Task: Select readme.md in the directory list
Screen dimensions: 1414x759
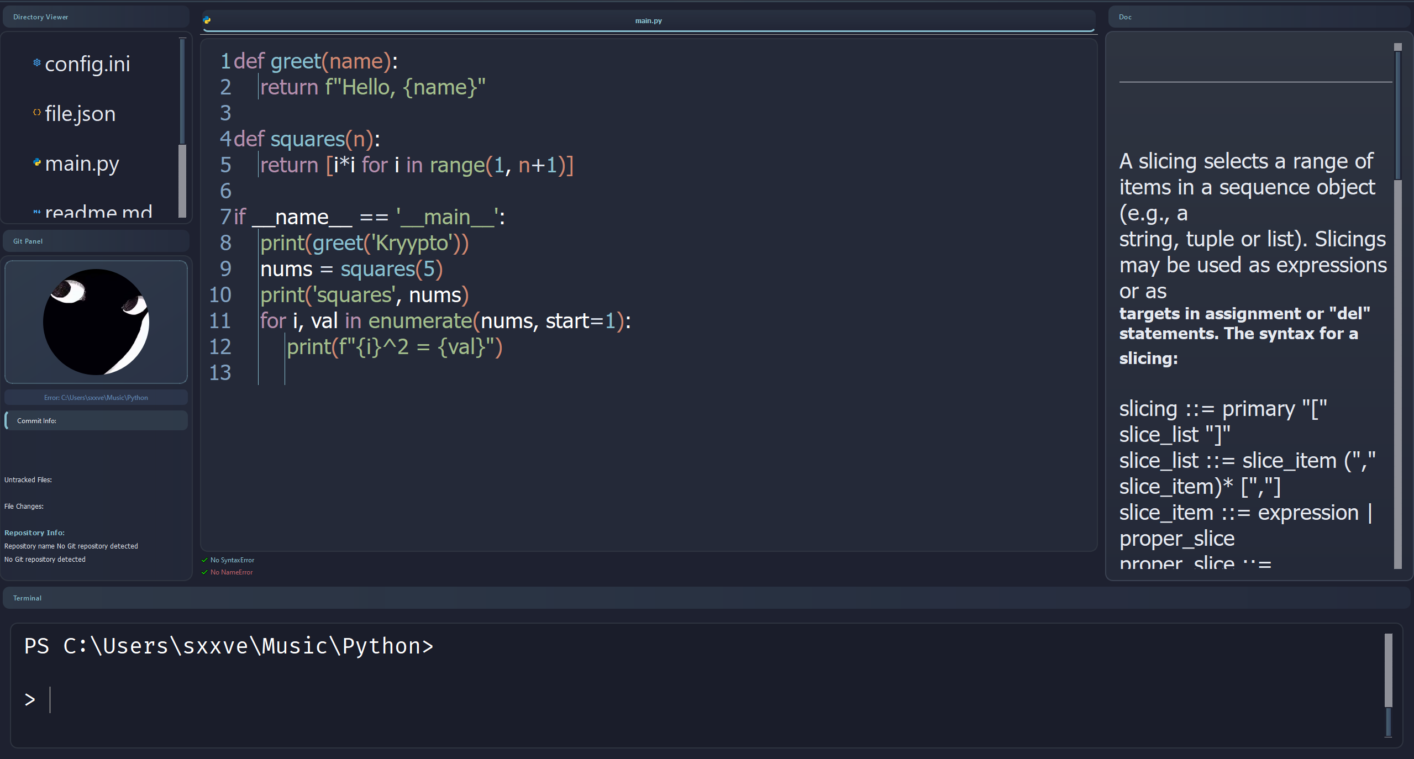Action: (x=98, y=212)
